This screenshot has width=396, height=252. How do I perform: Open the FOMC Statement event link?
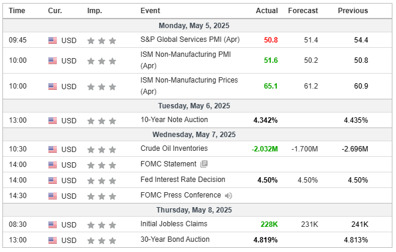pyautogui.click(x=168, y=164)
